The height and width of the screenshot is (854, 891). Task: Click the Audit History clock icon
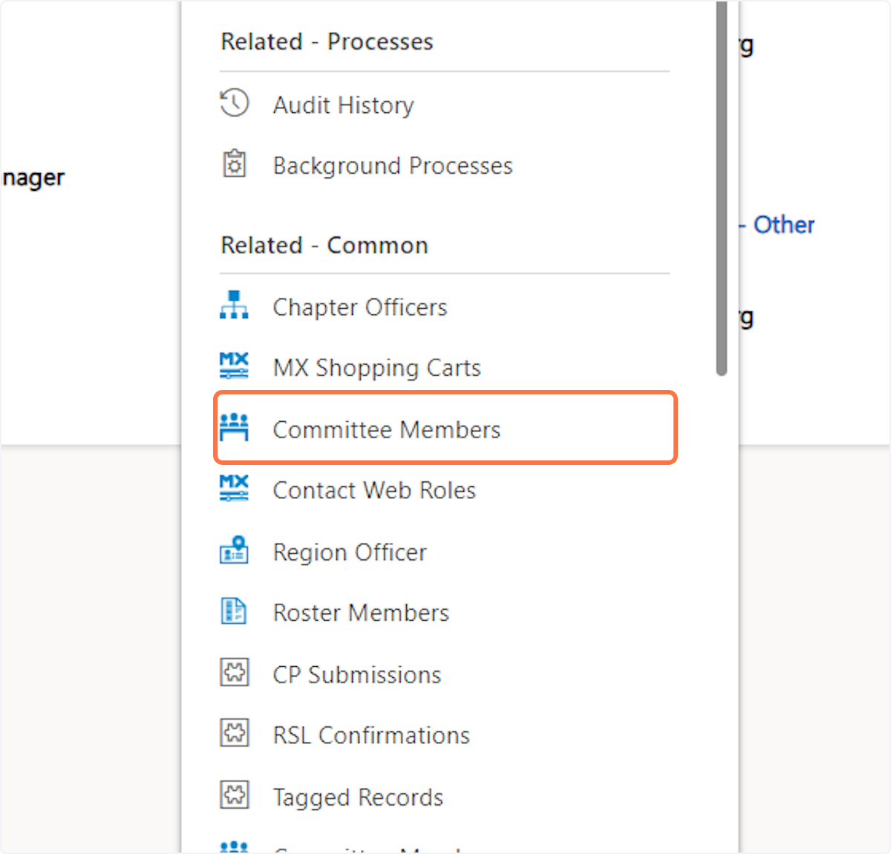(235, 103)
